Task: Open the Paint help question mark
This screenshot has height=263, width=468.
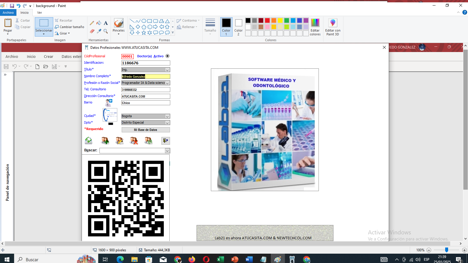Action: [x=464, y=12]
